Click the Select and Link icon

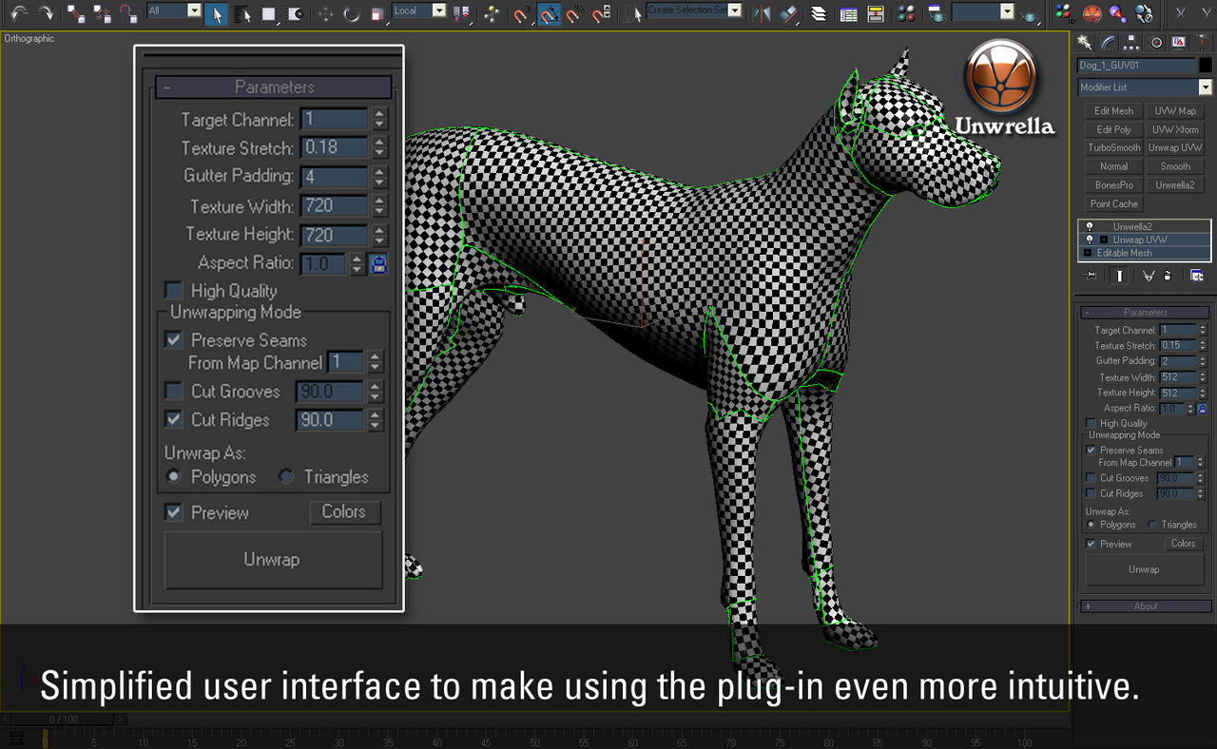tap(76, 14)
